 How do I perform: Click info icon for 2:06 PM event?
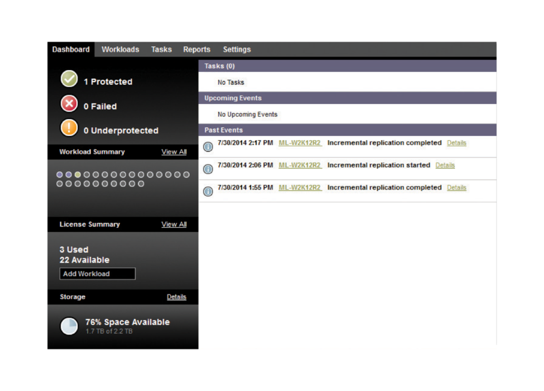(x=208, y=169)
